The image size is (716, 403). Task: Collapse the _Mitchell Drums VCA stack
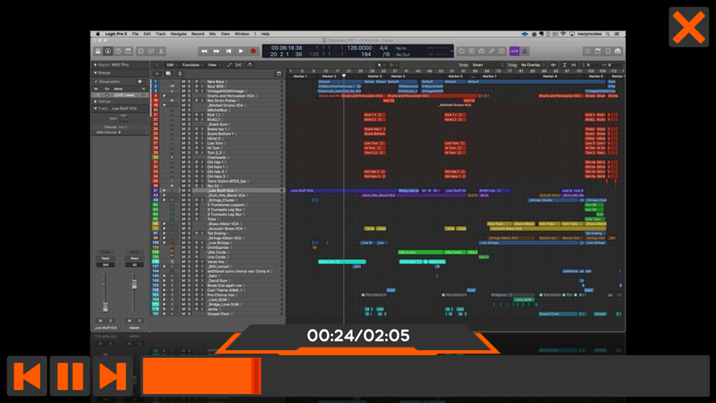pos(164,105)
